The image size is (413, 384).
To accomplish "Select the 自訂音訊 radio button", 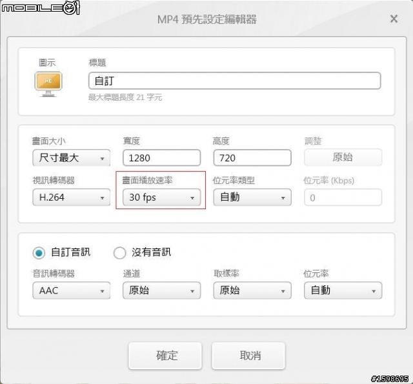I will coord(39,253).
